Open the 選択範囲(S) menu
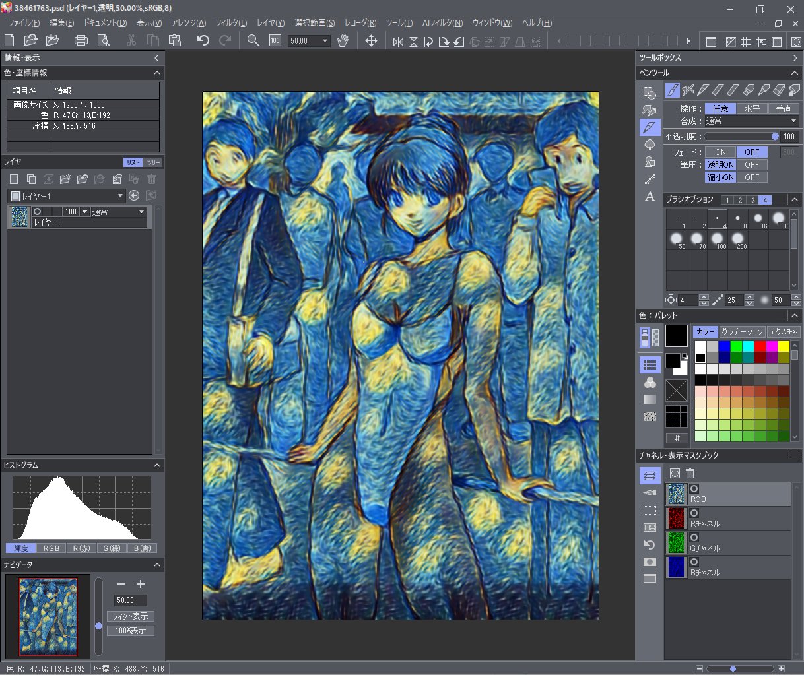Viewport: 804px width, 675px height. coord(314,23)
